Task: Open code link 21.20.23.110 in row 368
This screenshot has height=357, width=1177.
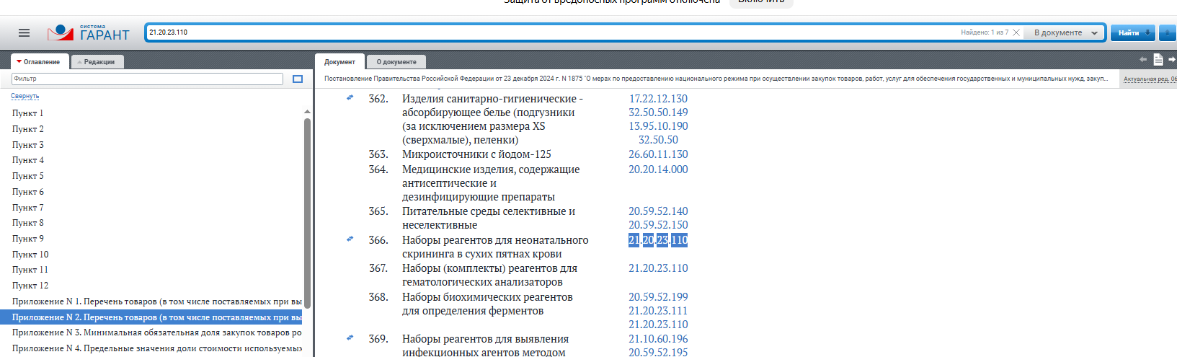Action: click(x=658, y=325)
